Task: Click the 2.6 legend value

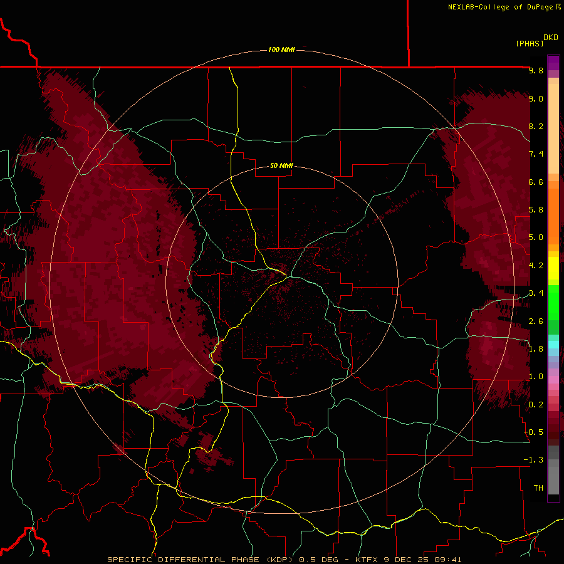Action: click(536, 321)
